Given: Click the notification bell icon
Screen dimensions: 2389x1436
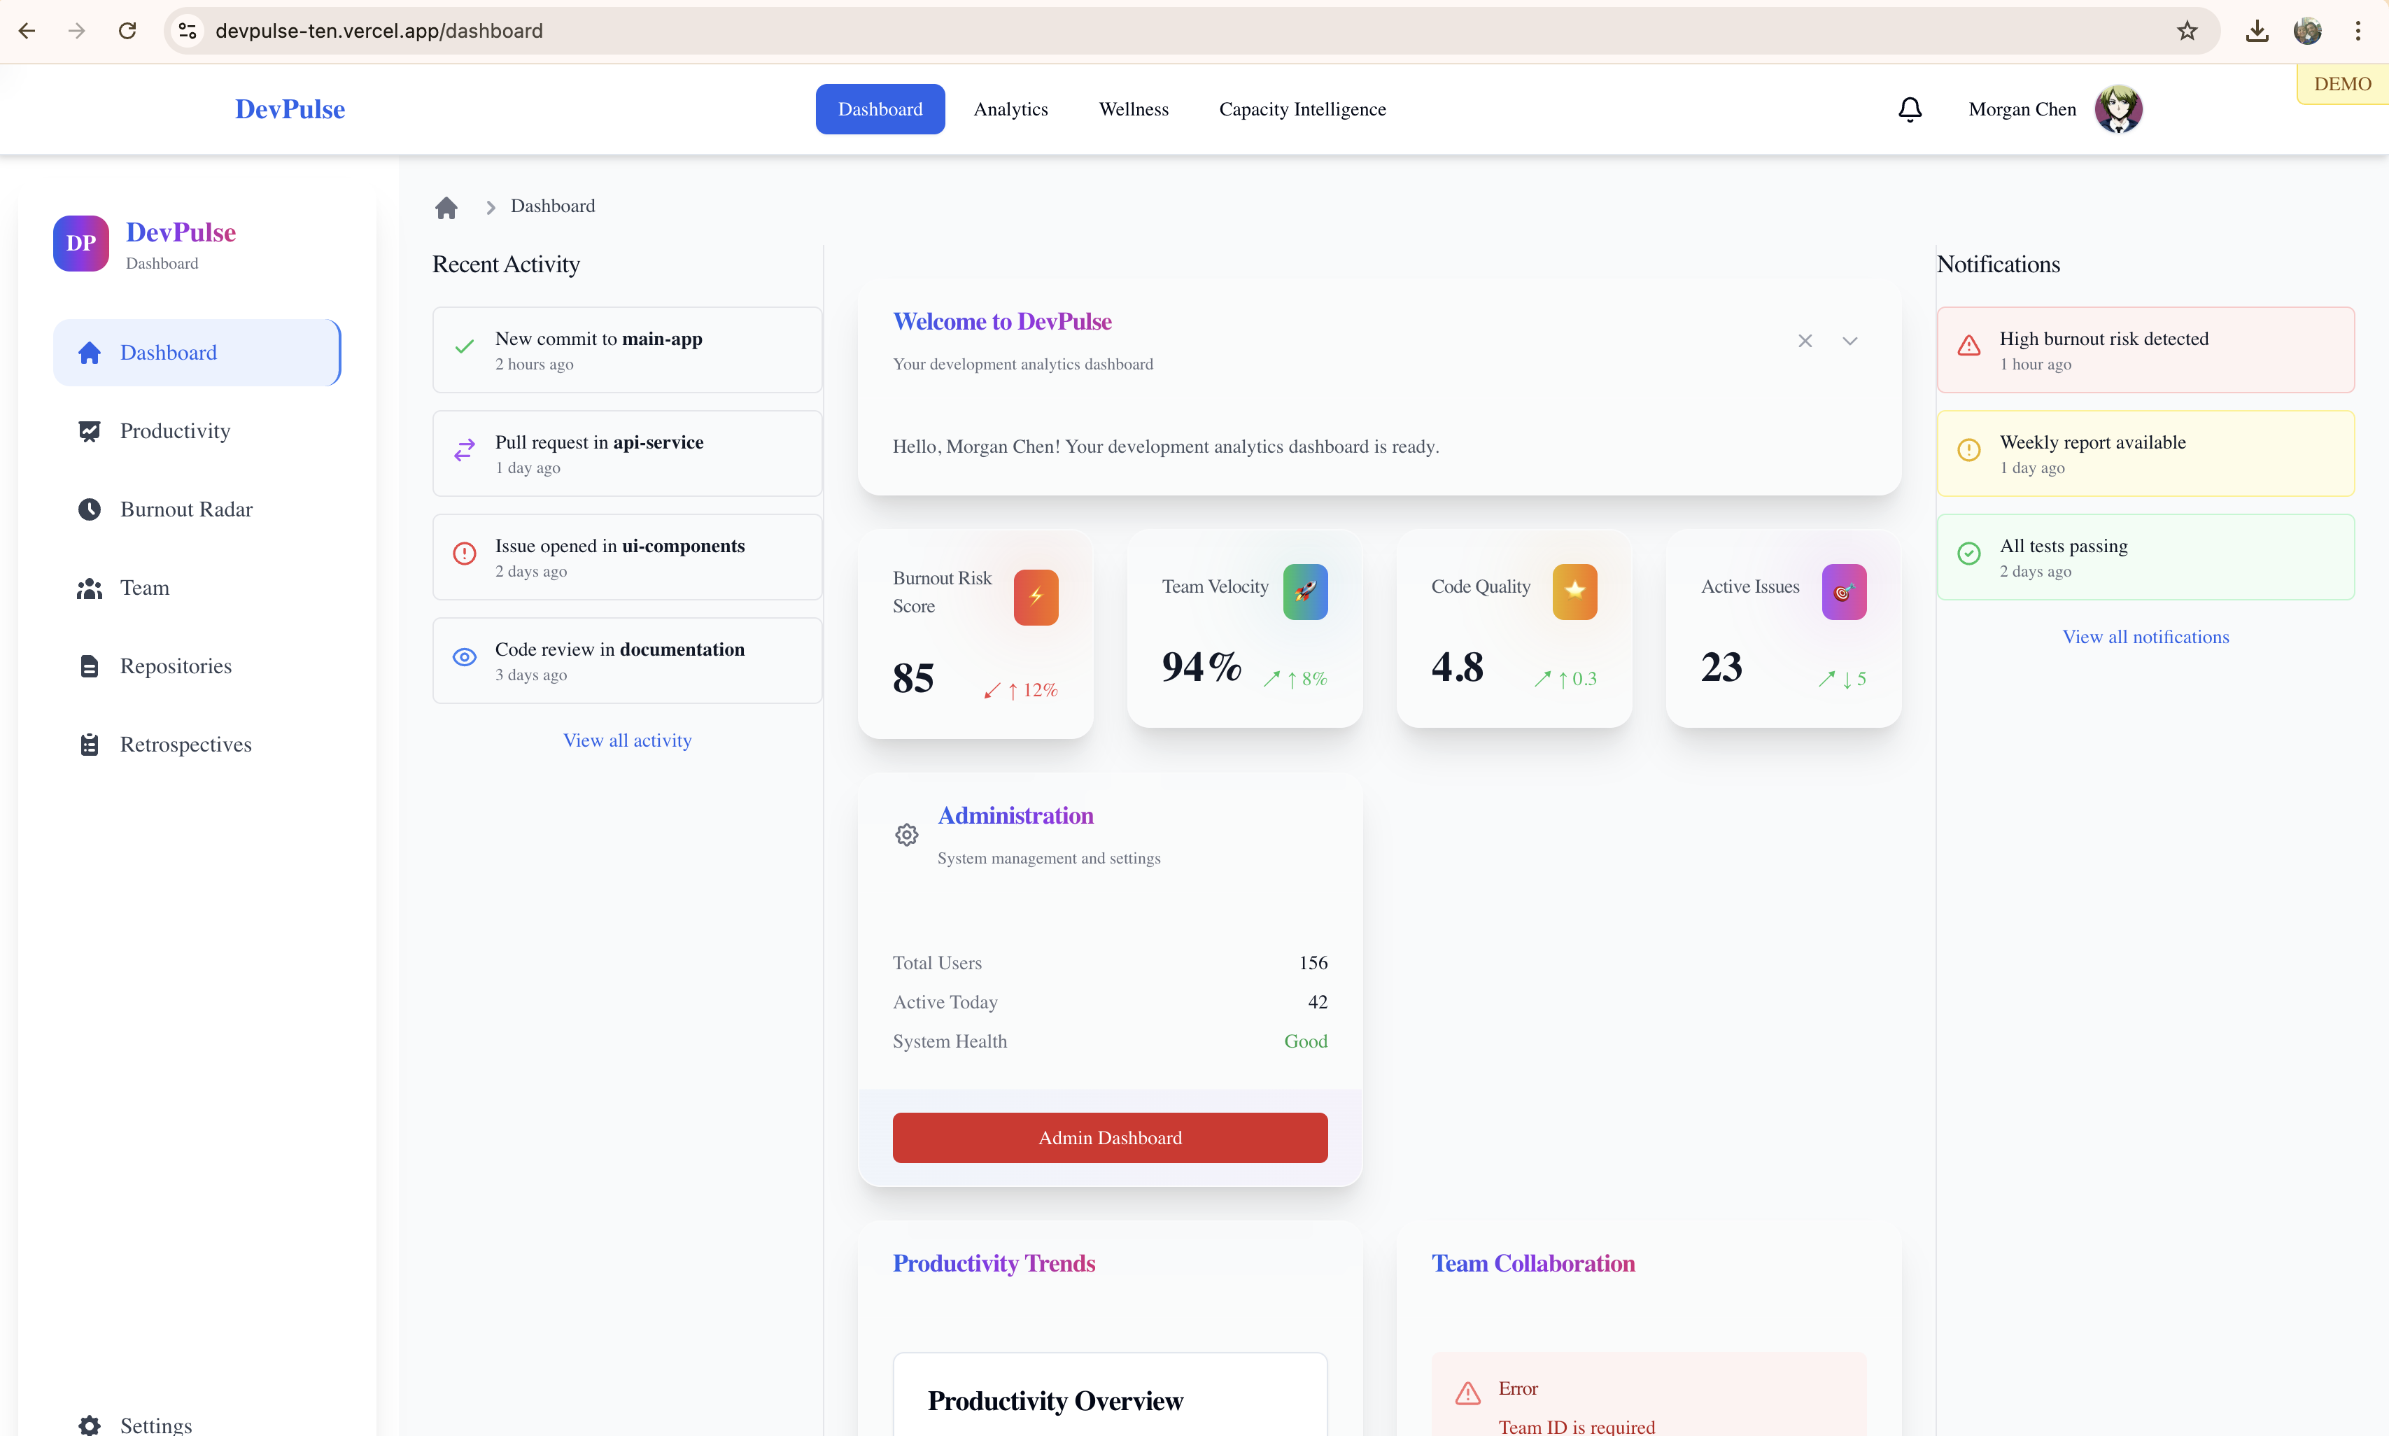Looking at the screenshot, I should click(1909, 109).
